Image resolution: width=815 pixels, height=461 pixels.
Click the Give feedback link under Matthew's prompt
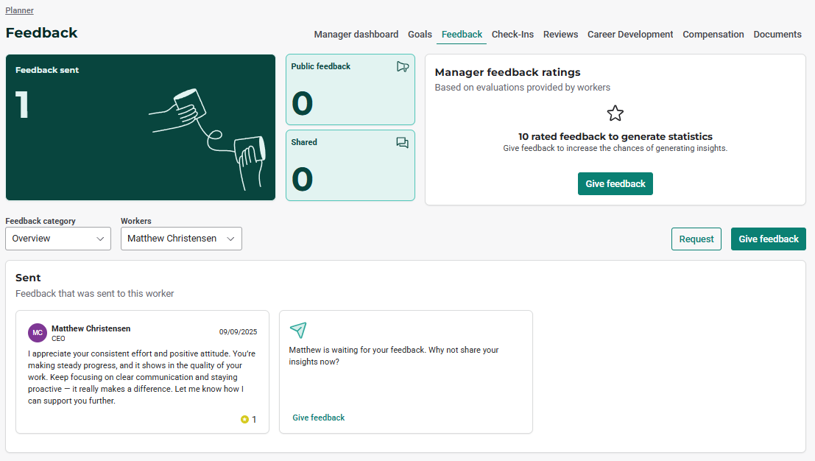coord(318,418)
